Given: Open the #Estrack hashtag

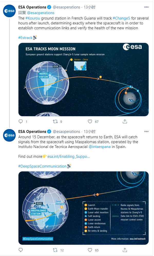Looking at the screenshot, I should click(25, 38).
